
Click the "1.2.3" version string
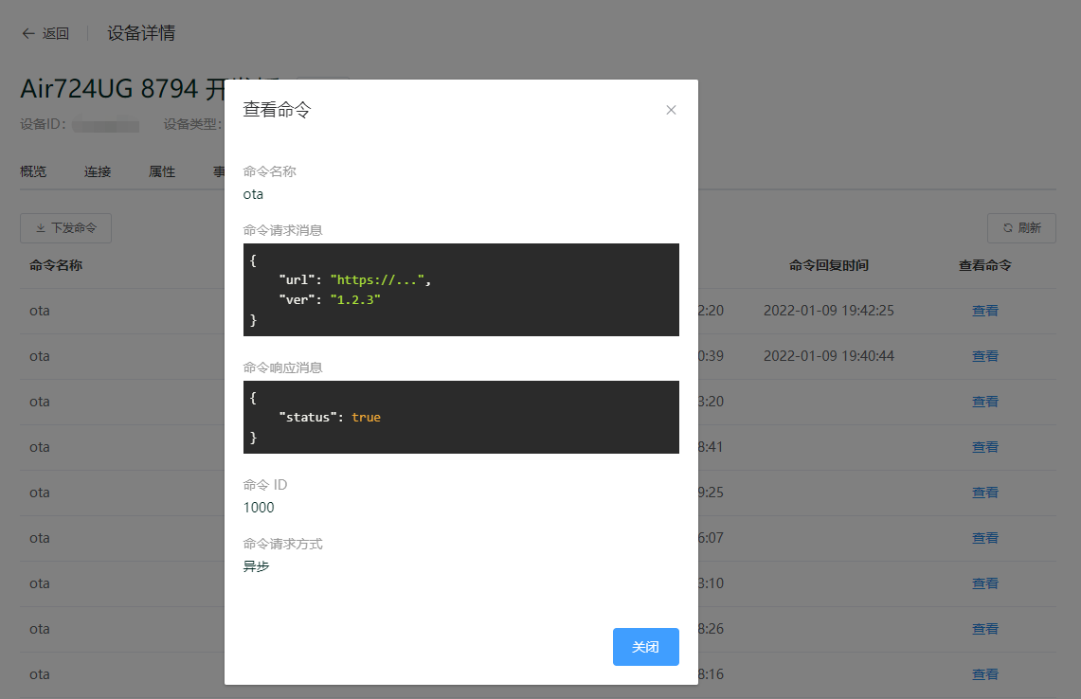[x=355, y=300]
